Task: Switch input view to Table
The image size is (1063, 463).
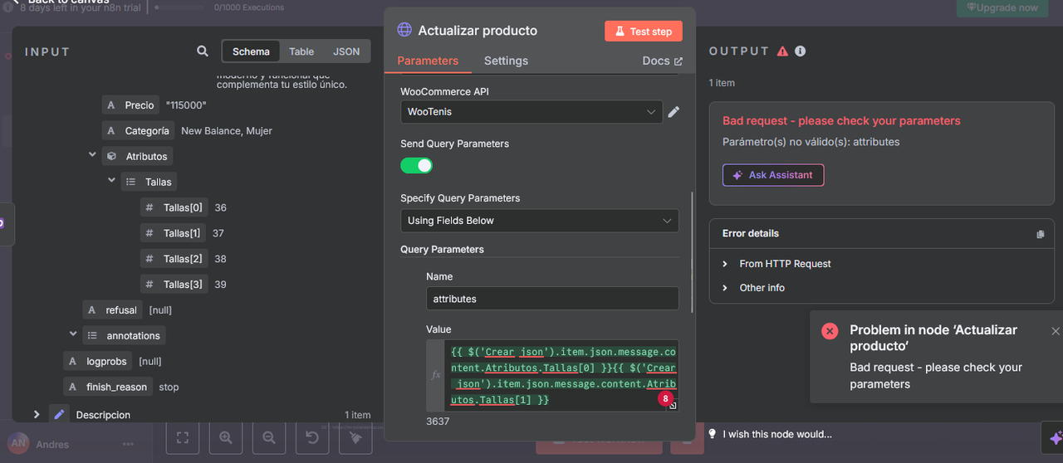Action: point(301,51)
